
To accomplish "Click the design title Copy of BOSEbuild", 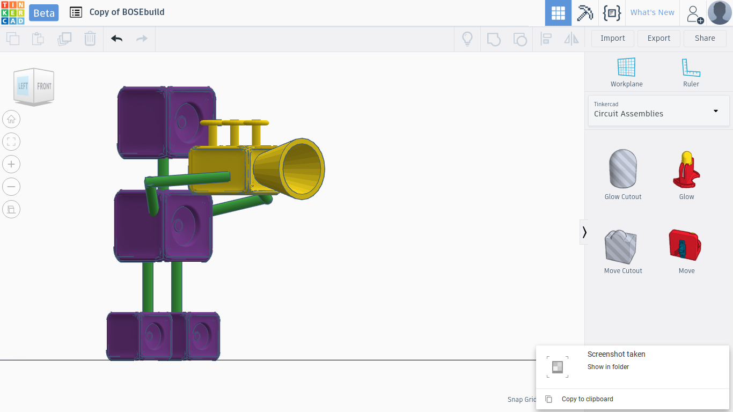I will 127,12.
